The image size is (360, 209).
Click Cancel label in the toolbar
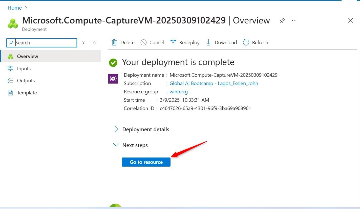[157, 42]
